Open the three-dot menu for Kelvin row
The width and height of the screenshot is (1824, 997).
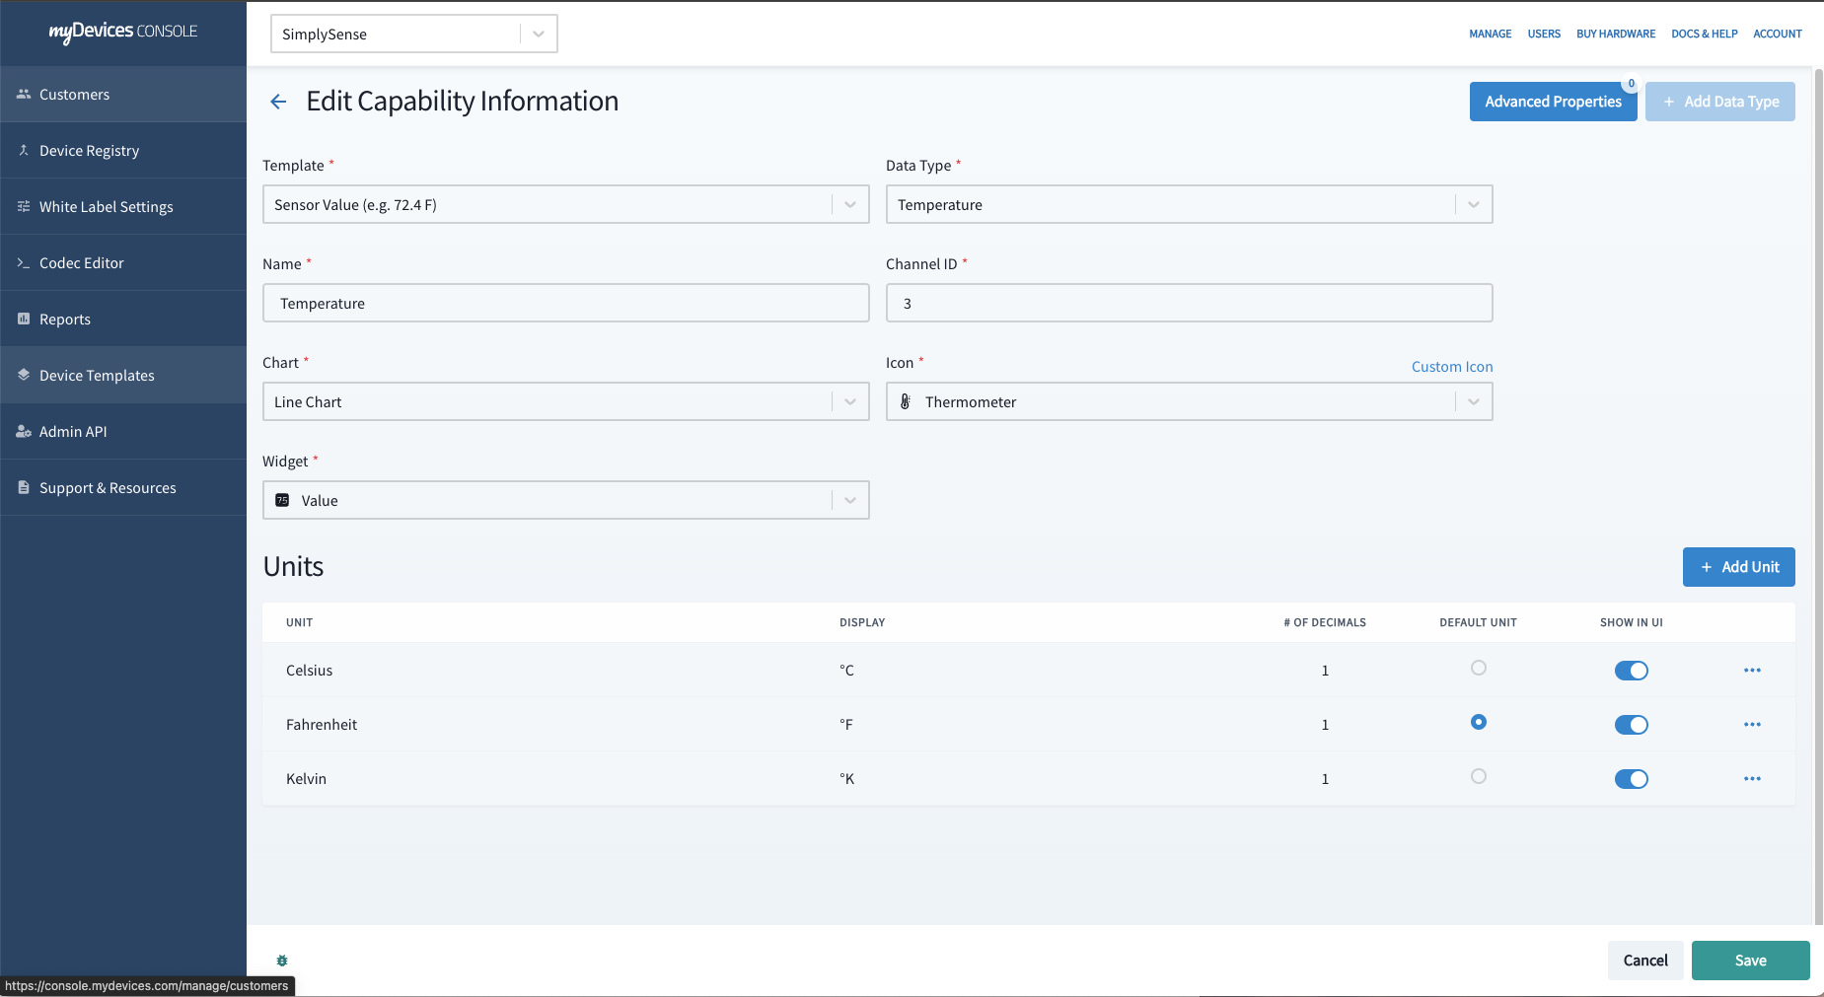tap(1752, 779)
